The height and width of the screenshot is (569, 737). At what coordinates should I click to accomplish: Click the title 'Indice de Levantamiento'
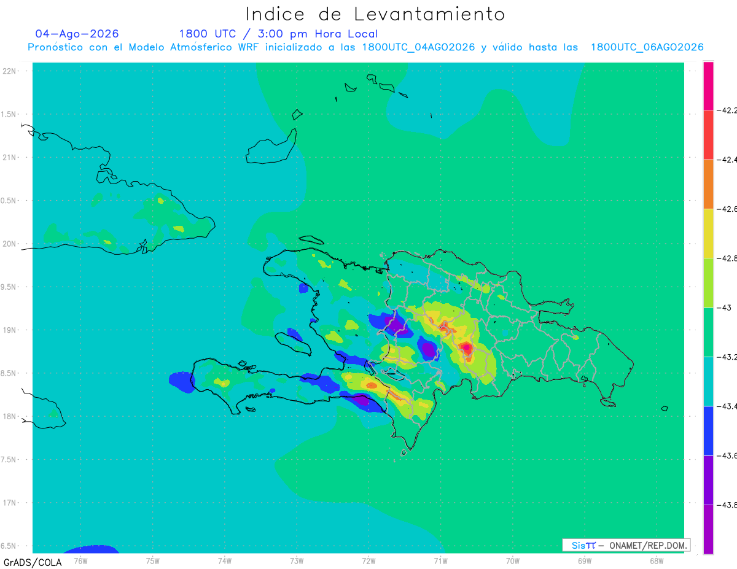click(375, 14)
